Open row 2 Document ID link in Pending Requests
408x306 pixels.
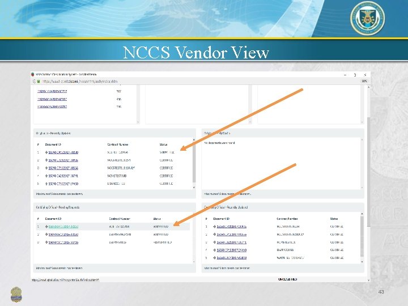(x=63, y=235)
